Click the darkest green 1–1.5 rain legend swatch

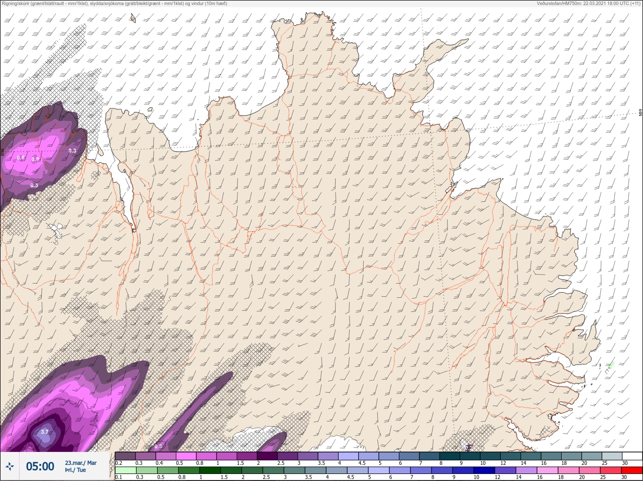point(210,470)
